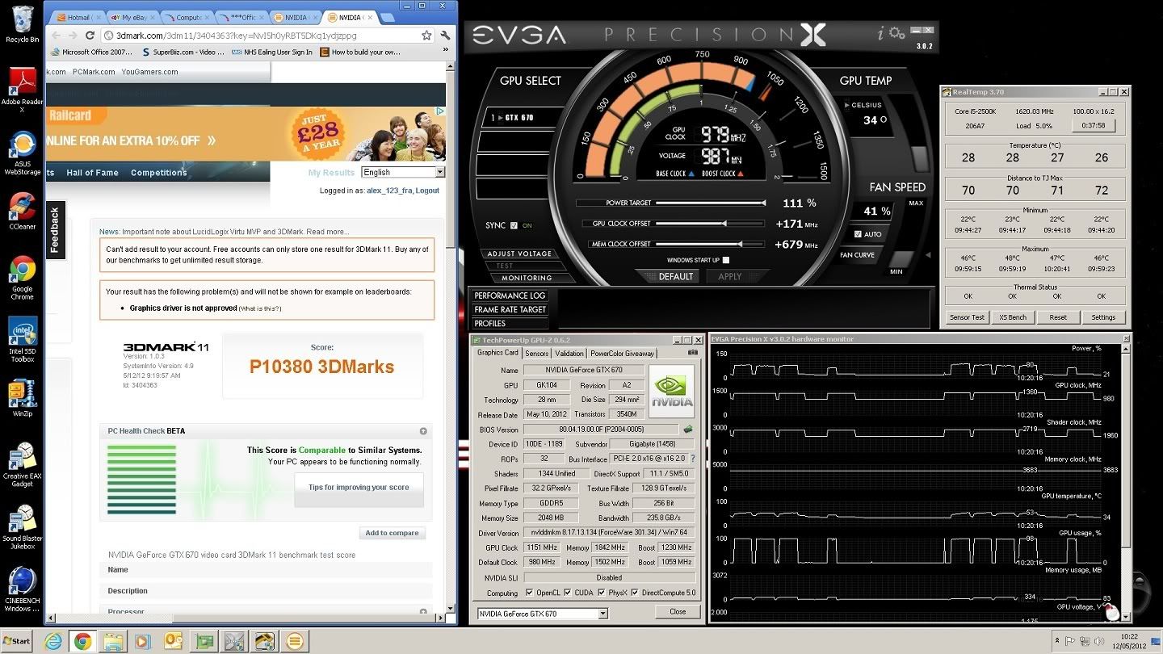The height and width of the screenshot is (654, 1163).
Task: Click the Chrome back arrow button
Action: (x=55, y=36)
